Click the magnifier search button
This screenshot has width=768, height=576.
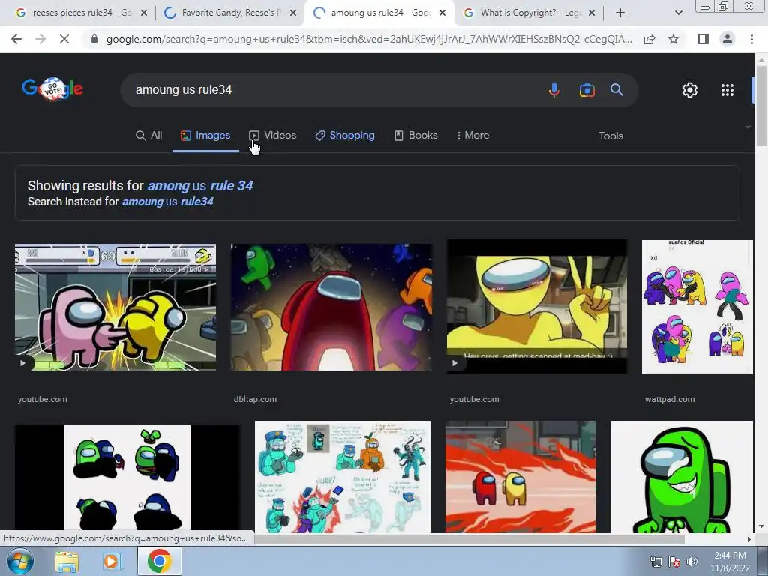pos(616,90)
